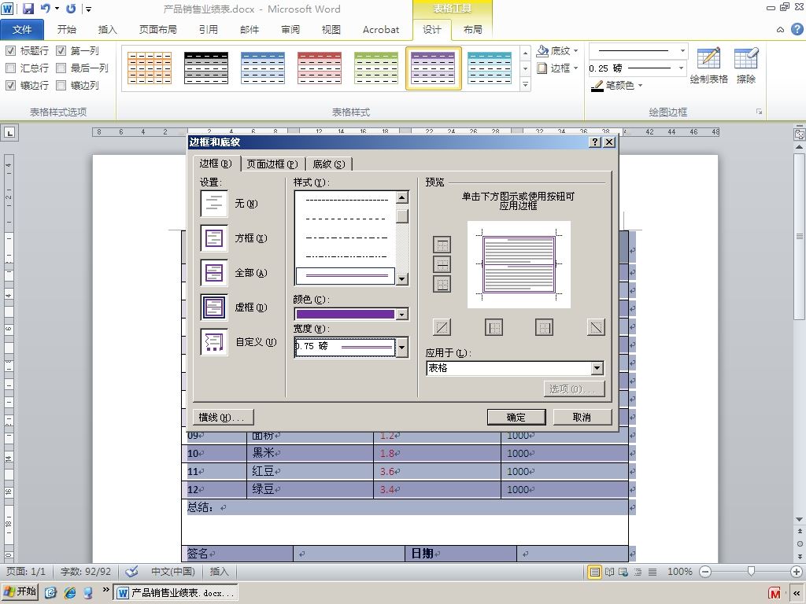
Task: Redo action in quick access toolbar
Action: [x=71, y=8]
